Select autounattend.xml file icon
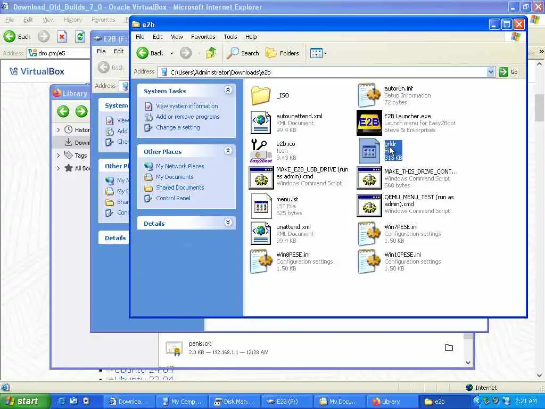 coord(261,122)
